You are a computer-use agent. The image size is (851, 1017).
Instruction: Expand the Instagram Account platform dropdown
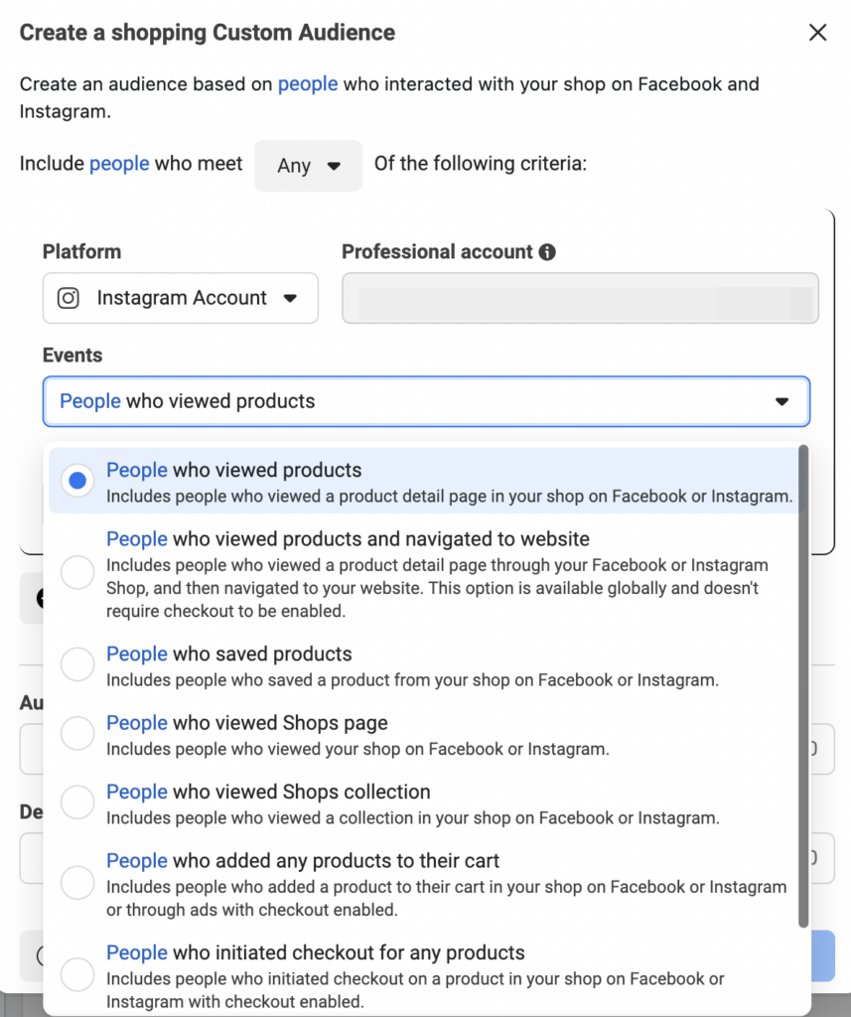pos(290,298)
